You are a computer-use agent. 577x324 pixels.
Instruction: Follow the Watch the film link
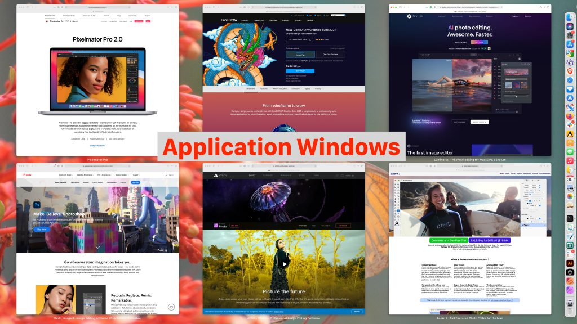tap(97, 146)
